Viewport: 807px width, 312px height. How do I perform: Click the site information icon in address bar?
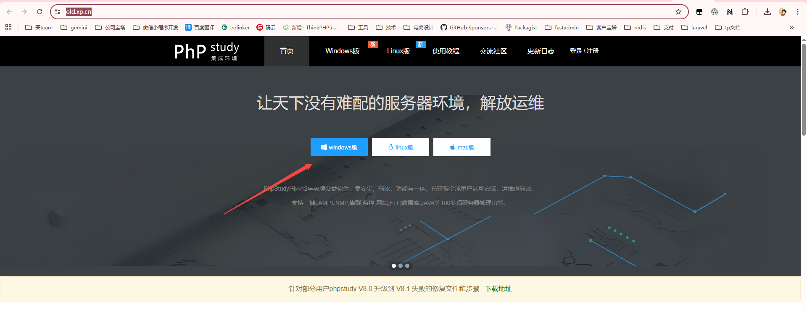(58, 12)
